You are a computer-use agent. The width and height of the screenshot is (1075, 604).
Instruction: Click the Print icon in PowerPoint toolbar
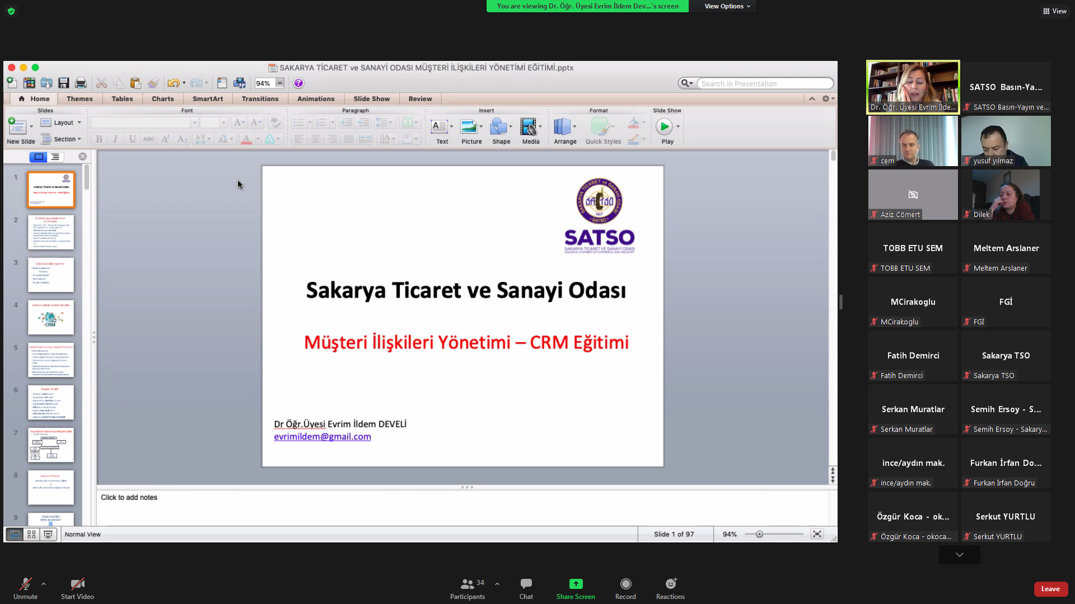coord(81,83)
